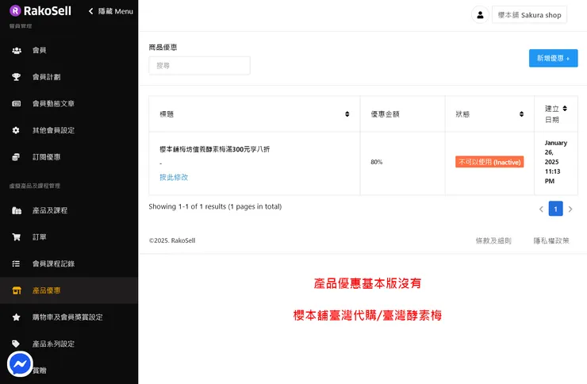Click the user profile avatar icon
587x384 pixels.
480,15
